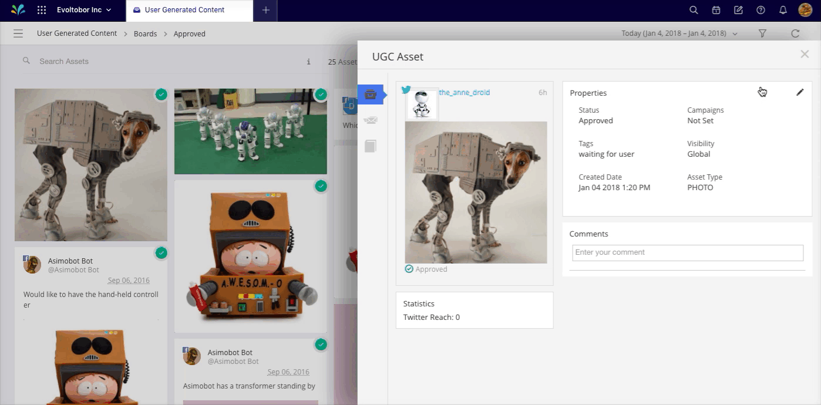Open the user profile avatar menu

click(x=805, y=10)
